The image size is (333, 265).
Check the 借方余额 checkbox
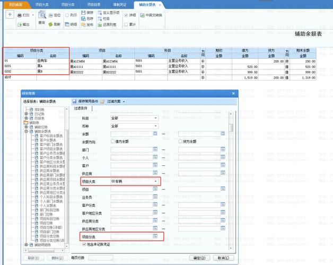pyautogui.click(x=112, y=142)
